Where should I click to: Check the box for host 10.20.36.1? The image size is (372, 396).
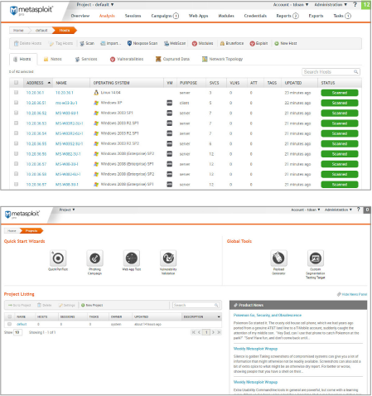16,93
